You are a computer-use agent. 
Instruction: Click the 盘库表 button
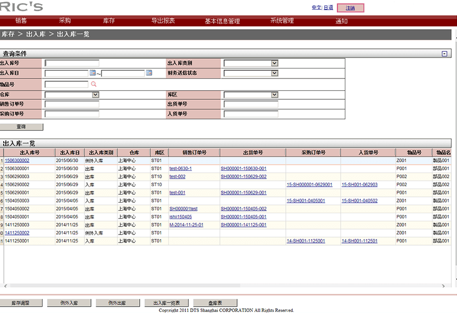(215, 303)
